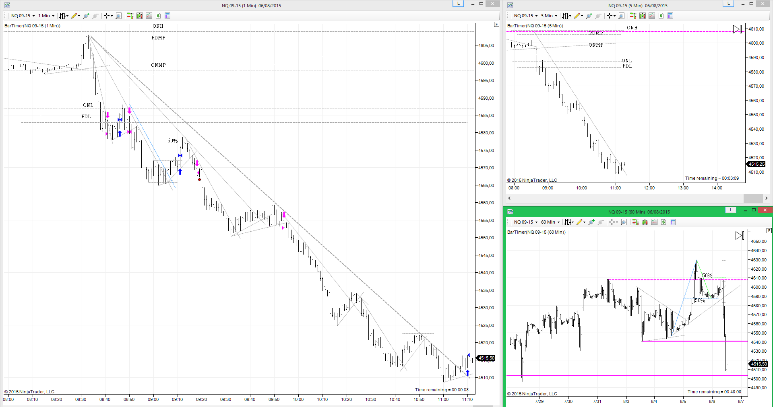Toggle Chart Trader icon in the 1 Min chart

coord(130,16)
